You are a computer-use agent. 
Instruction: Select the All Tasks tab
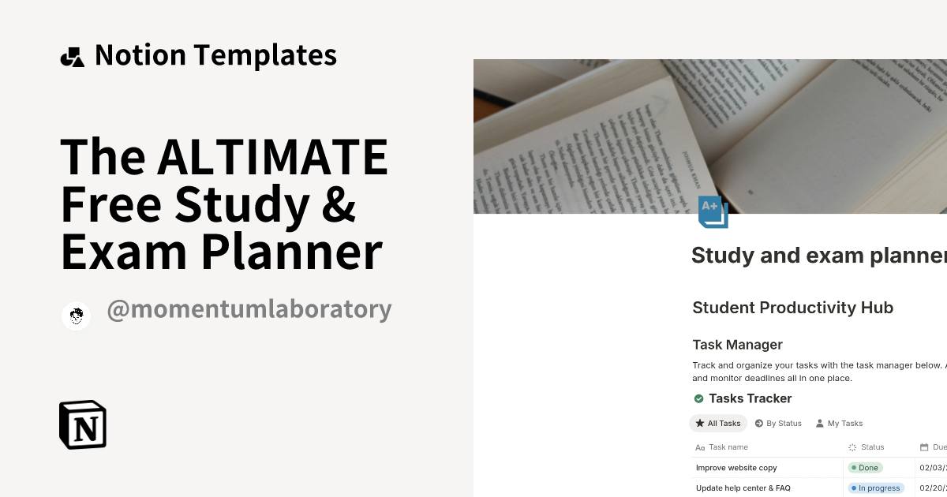click(718, 423)
